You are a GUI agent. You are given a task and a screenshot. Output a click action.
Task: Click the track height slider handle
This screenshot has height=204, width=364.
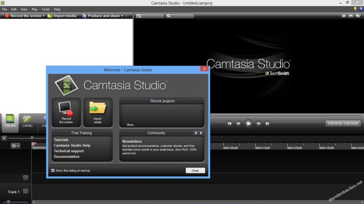(x=9, y=202)
